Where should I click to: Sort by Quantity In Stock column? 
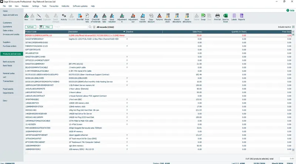[224, 32]
